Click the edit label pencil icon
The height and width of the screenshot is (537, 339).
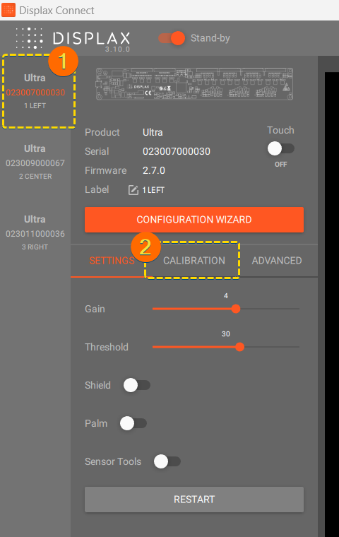pos(133,190)
